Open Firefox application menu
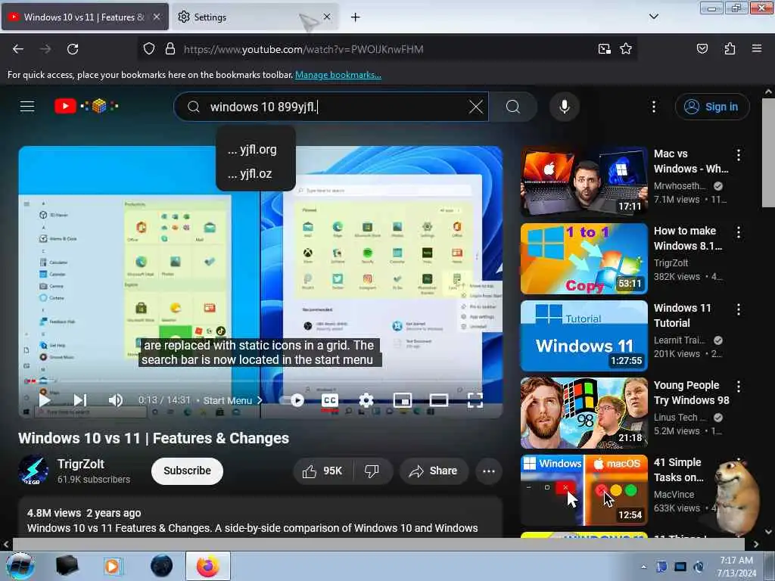Viewport: 775px width, 581px height. pyautogui.click(x=756, y=48)
